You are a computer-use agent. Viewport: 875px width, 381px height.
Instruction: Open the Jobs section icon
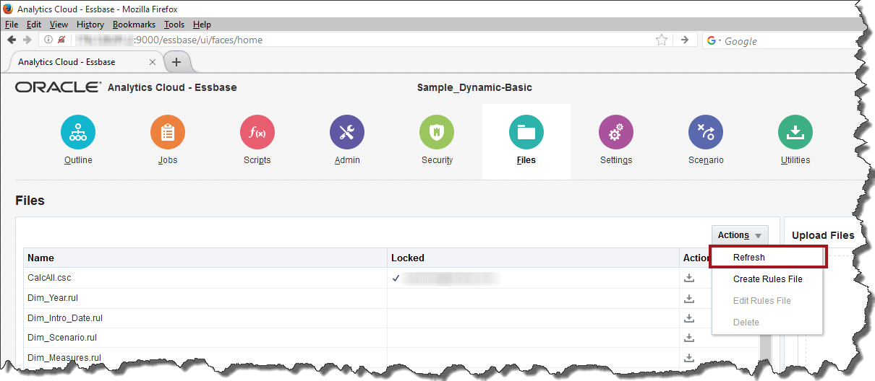tap(168, 133)
